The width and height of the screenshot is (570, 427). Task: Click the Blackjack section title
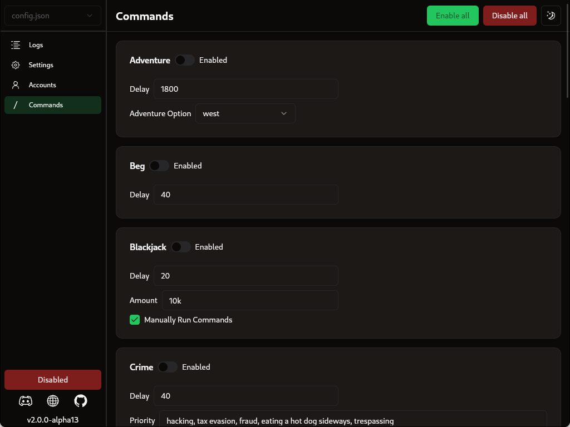[x=148, y=247]
